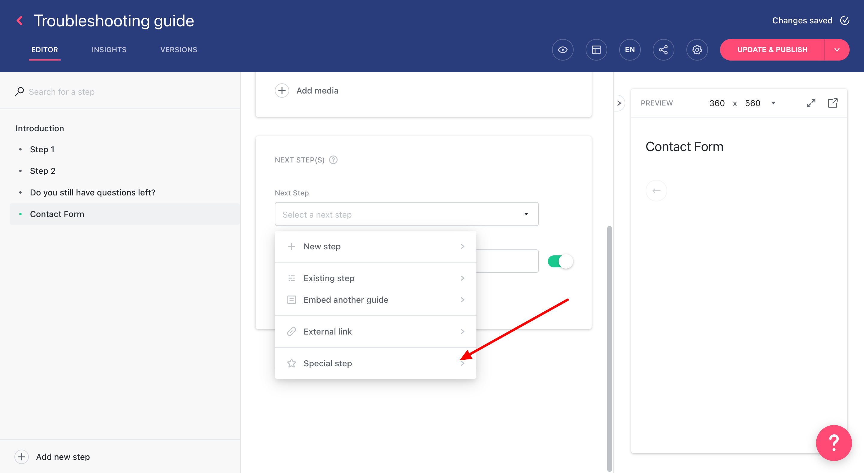Expand the New step submenu chevron
The height and width of the screenshot is (473, 864).
462,246
